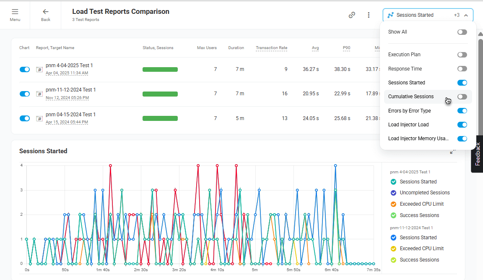Select the Load Injector Load menu entry
The image size is (483, 280).
click(408, 125)
